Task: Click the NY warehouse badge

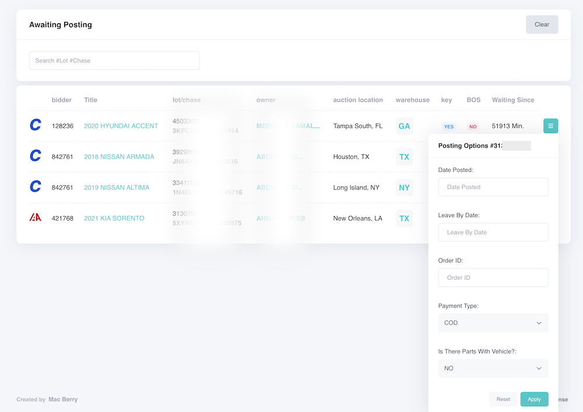Action: click(404, 187)
